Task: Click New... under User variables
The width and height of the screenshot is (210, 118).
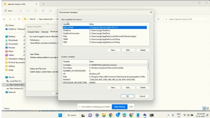Action: point(114,50)
